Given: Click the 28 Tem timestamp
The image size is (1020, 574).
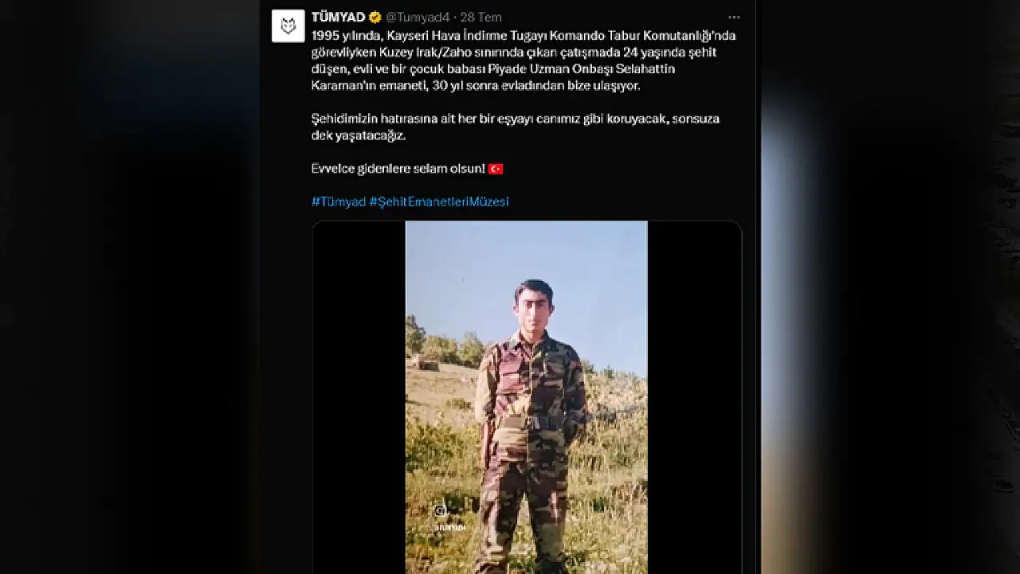Looking at the screenshot, I should (x=481, y=18).
